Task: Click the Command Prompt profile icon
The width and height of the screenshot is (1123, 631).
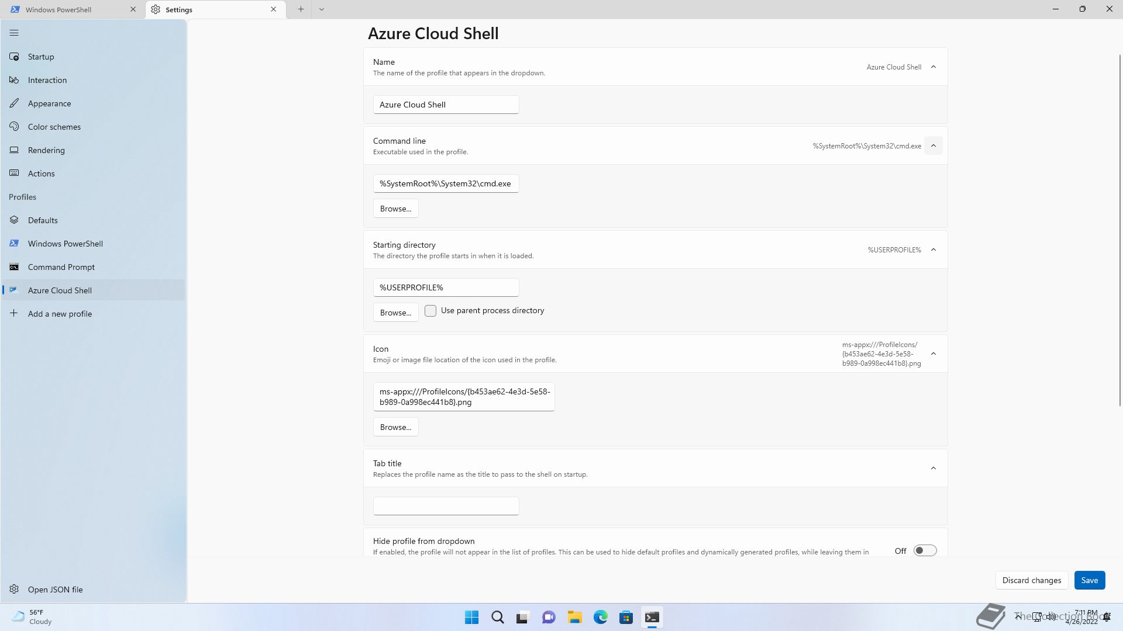Action: (14, 267)
